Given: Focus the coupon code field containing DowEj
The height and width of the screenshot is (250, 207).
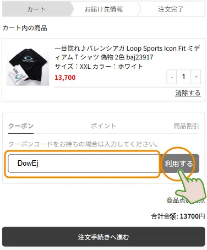Looking at the screenshot, I should pos(84,164).
